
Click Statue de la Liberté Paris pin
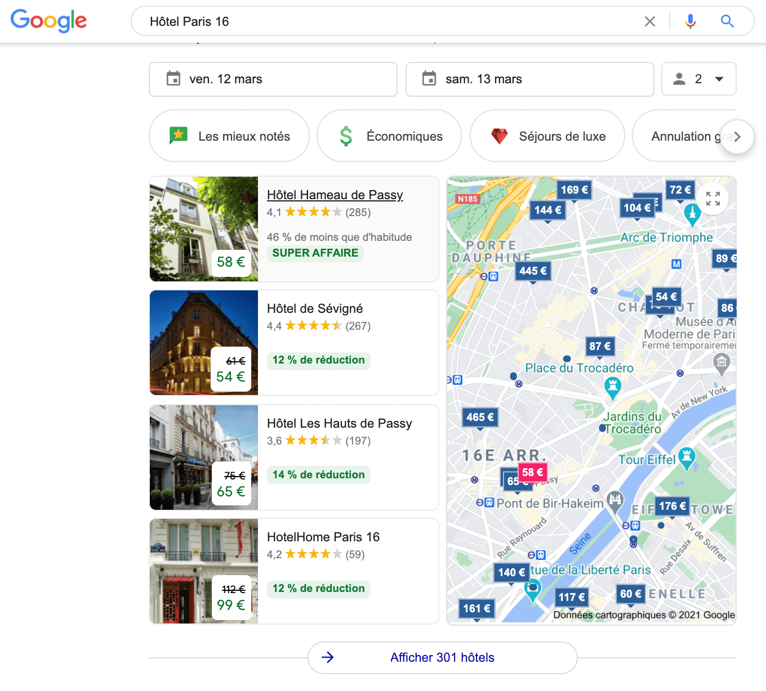point(532,590)
